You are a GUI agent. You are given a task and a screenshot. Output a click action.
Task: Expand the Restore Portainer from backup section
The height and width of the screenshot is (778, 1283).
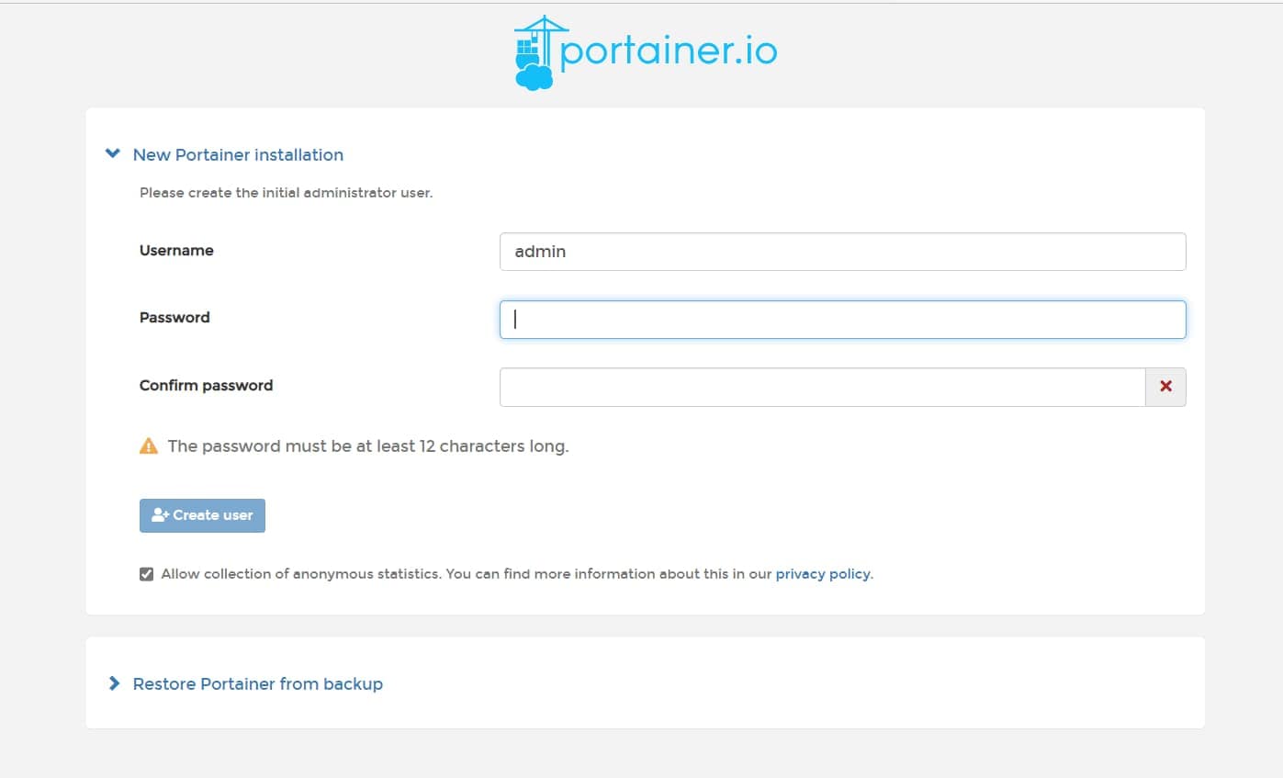[257, 683]
